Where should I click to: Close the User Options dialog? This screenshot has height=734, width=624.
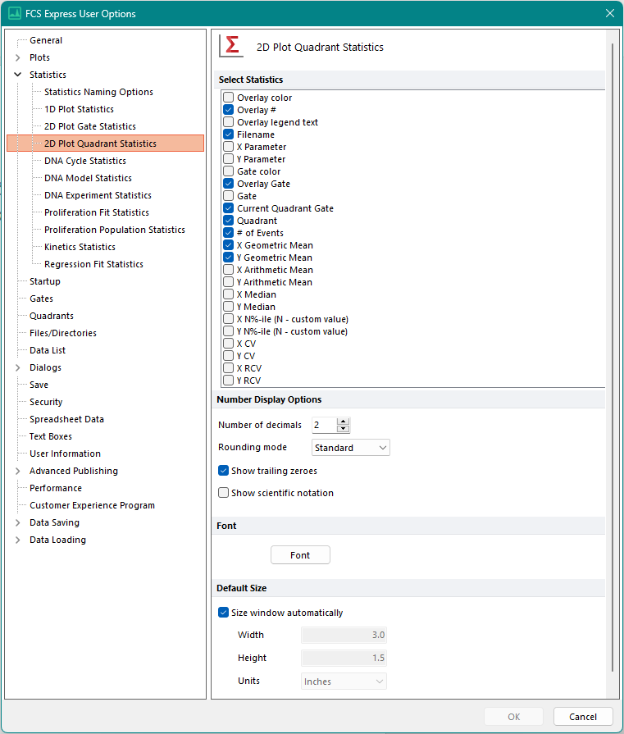(x=609, y=13)
